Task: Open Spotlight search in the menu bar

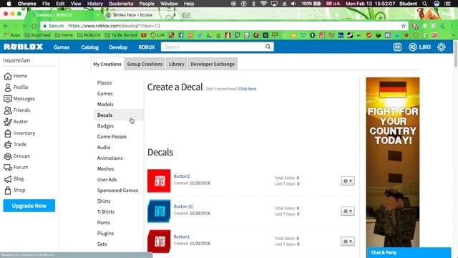Action: (424, 4)
